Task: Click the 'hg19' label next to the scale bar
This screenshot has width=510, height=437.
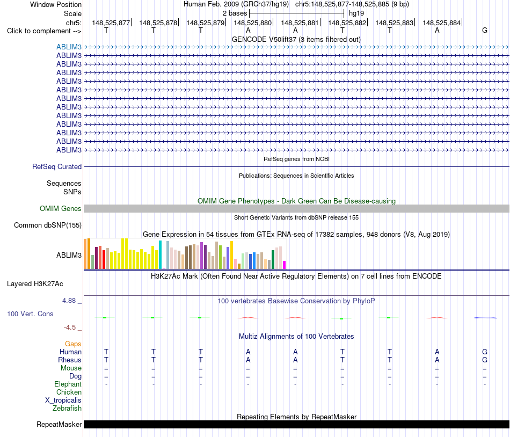Action: click(x=356, y=13)
